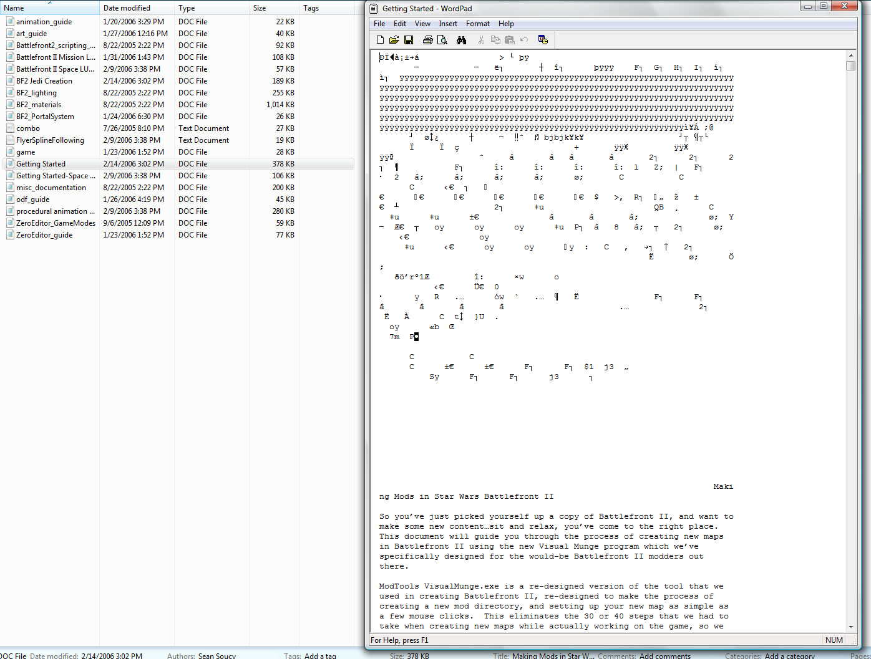Click the game file icon
The width and height of the screenshot is (871, 659).
(x=10, y=152)
